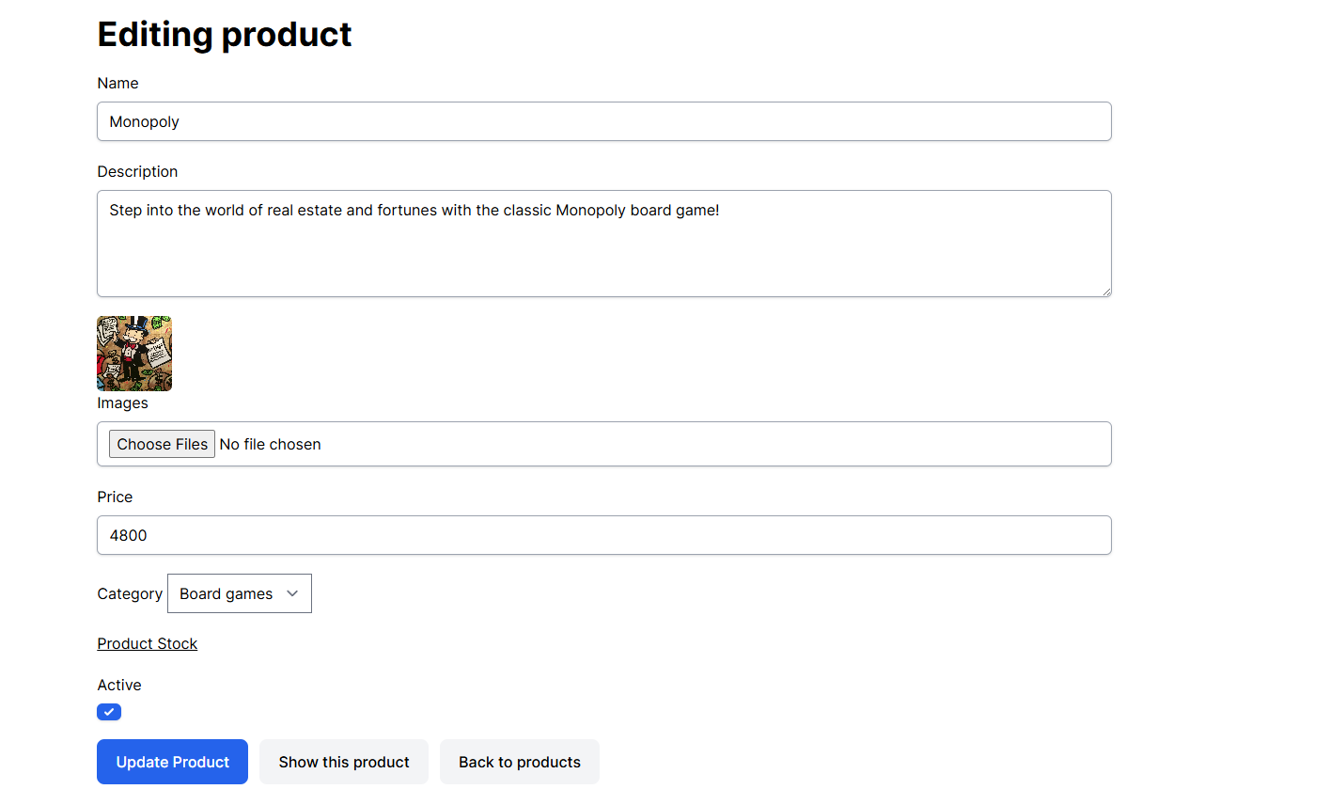The width and height of the screenshot is (1329, 805).
Task: Click the 'No file chosen' text
Action: coord(271,444)
